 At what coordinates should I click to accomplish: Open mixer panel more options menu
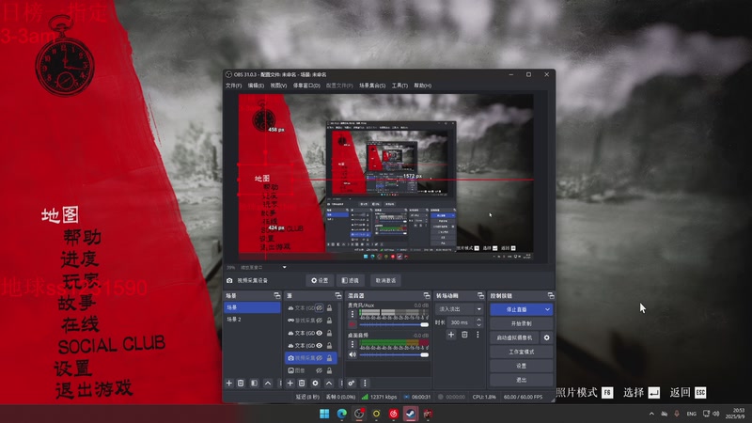click(x=365, y=384)
